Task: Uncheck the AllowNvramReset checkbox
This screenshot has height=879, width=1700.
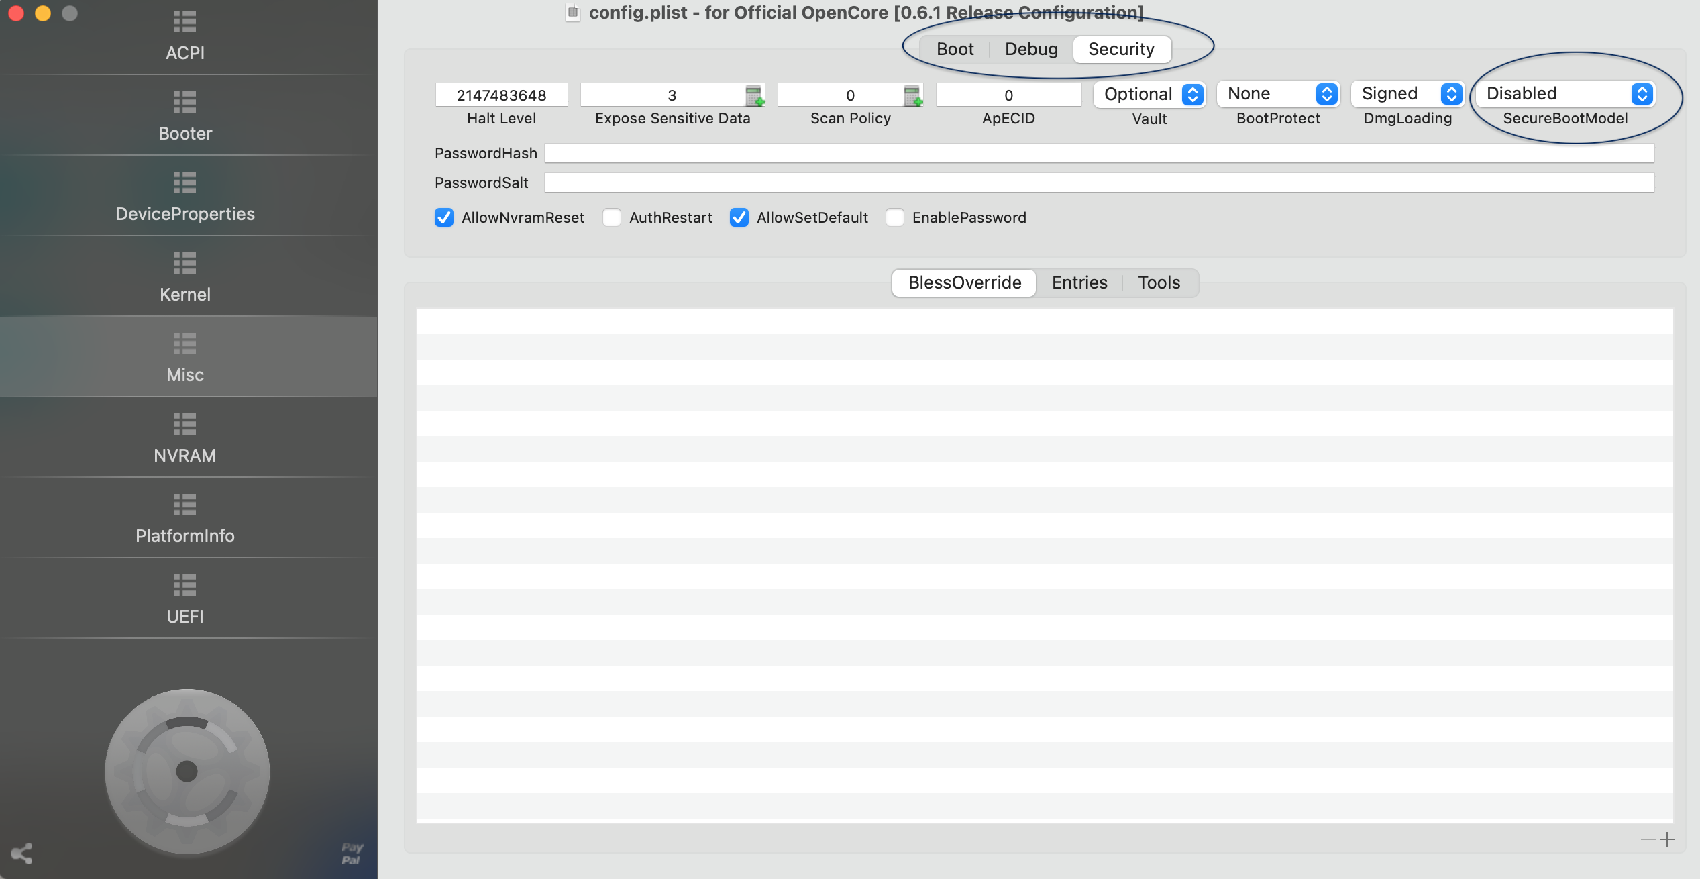Action: point(444,217)
